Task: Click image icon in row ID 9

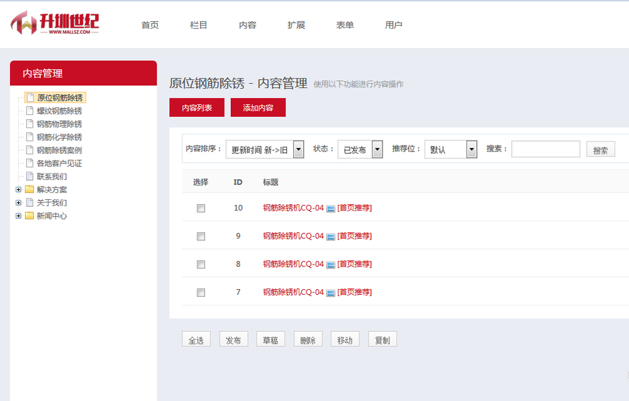Action: (x=331, y=236)
